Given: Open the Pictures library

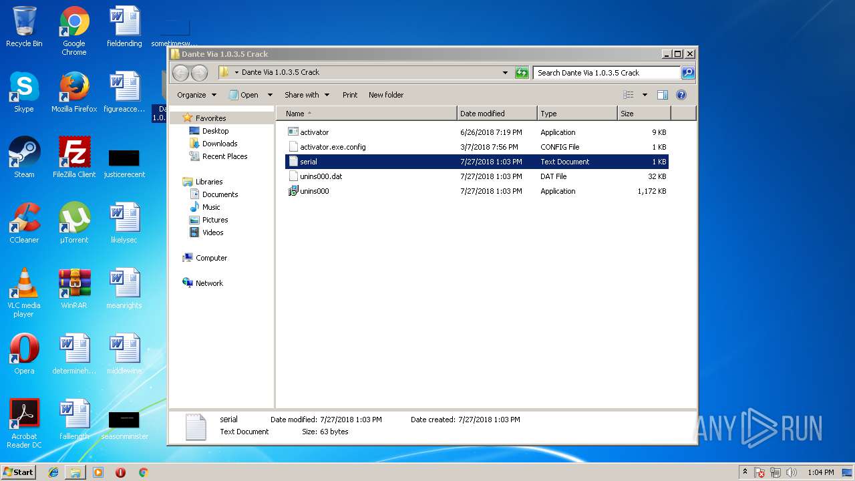Looking at the screenshot, I should click(x=209, y=220).
